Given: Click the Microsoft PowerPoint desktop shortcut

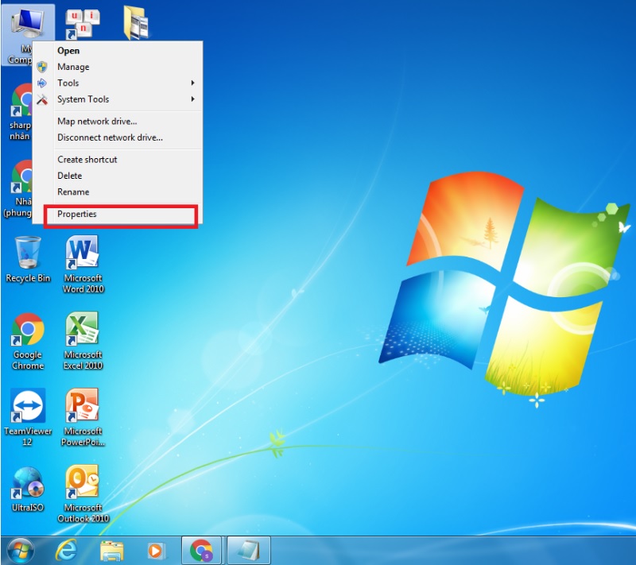Looking at the screenshot, I should coord(83,408).
